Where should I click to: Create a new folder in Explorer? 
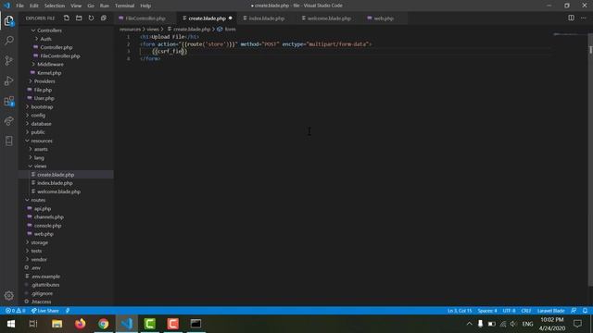79,18
